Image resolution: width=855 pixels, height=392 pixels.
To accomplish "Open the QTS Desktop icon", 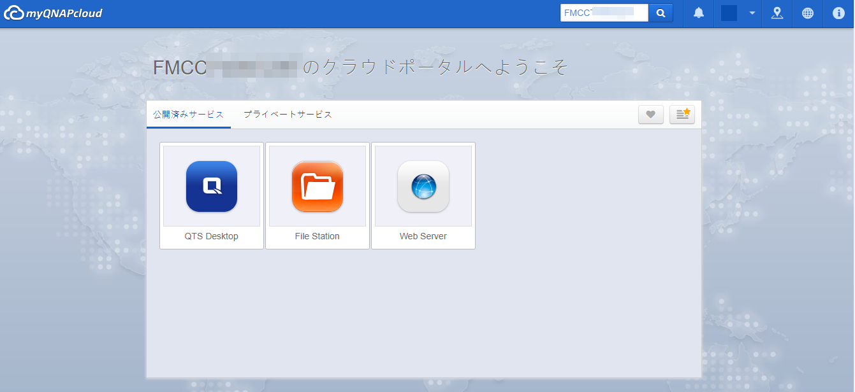I will [212, 186].
